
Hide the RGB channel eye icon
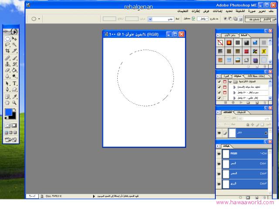[219, 154]
